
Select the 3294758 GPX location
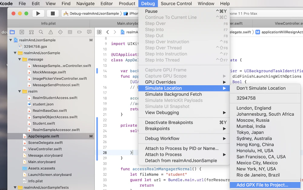[x=265, y=98]
